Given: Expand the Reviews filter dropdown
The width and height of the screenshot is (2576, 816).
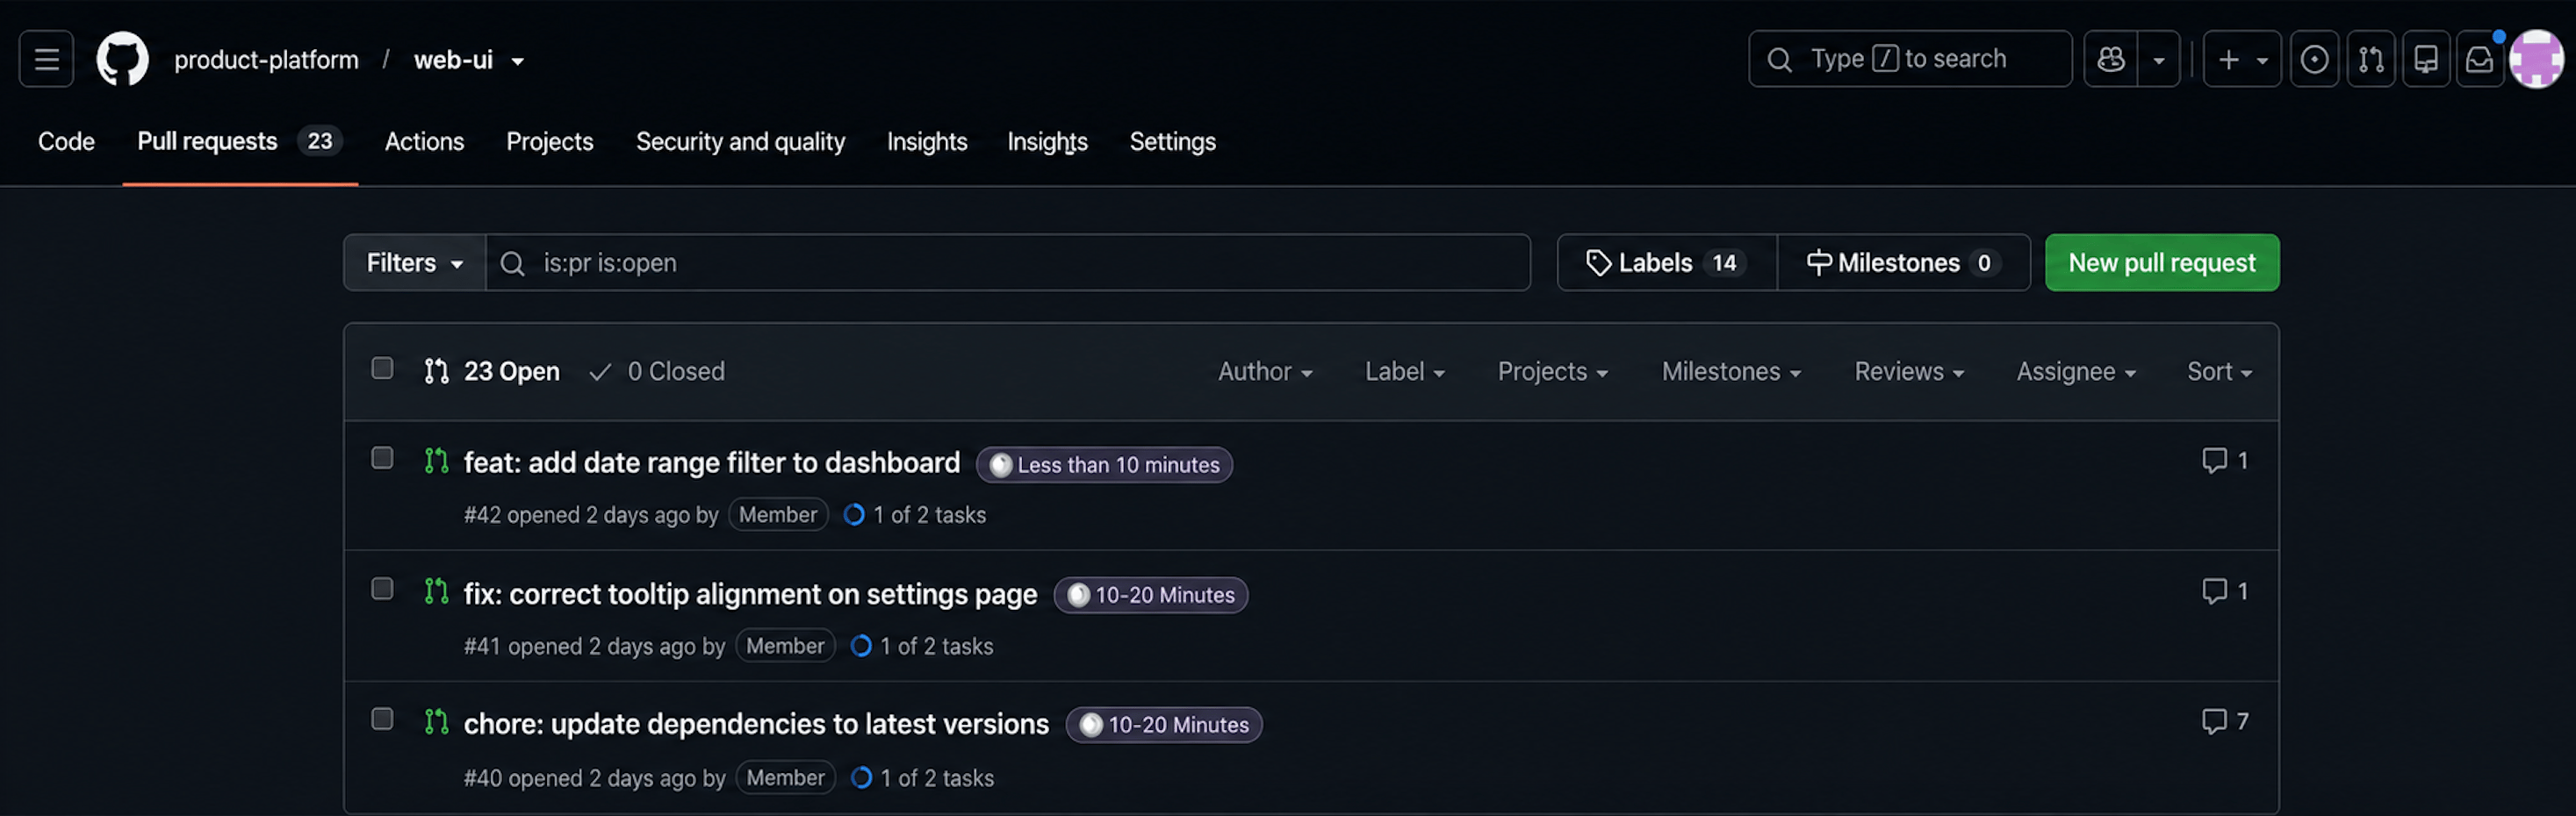Looking at the screenshot, I should pyautogui.click(x=1908, y=371).
